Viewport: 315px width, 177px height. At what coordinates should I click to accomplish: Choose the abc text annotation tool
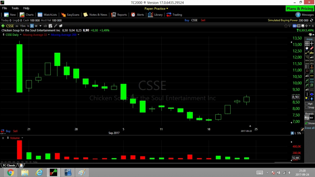[311, 52]
